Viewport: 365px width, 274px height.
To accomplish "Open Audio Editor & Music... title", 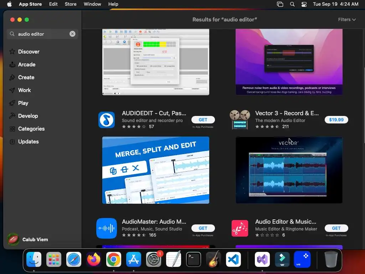I will (286, 222).
